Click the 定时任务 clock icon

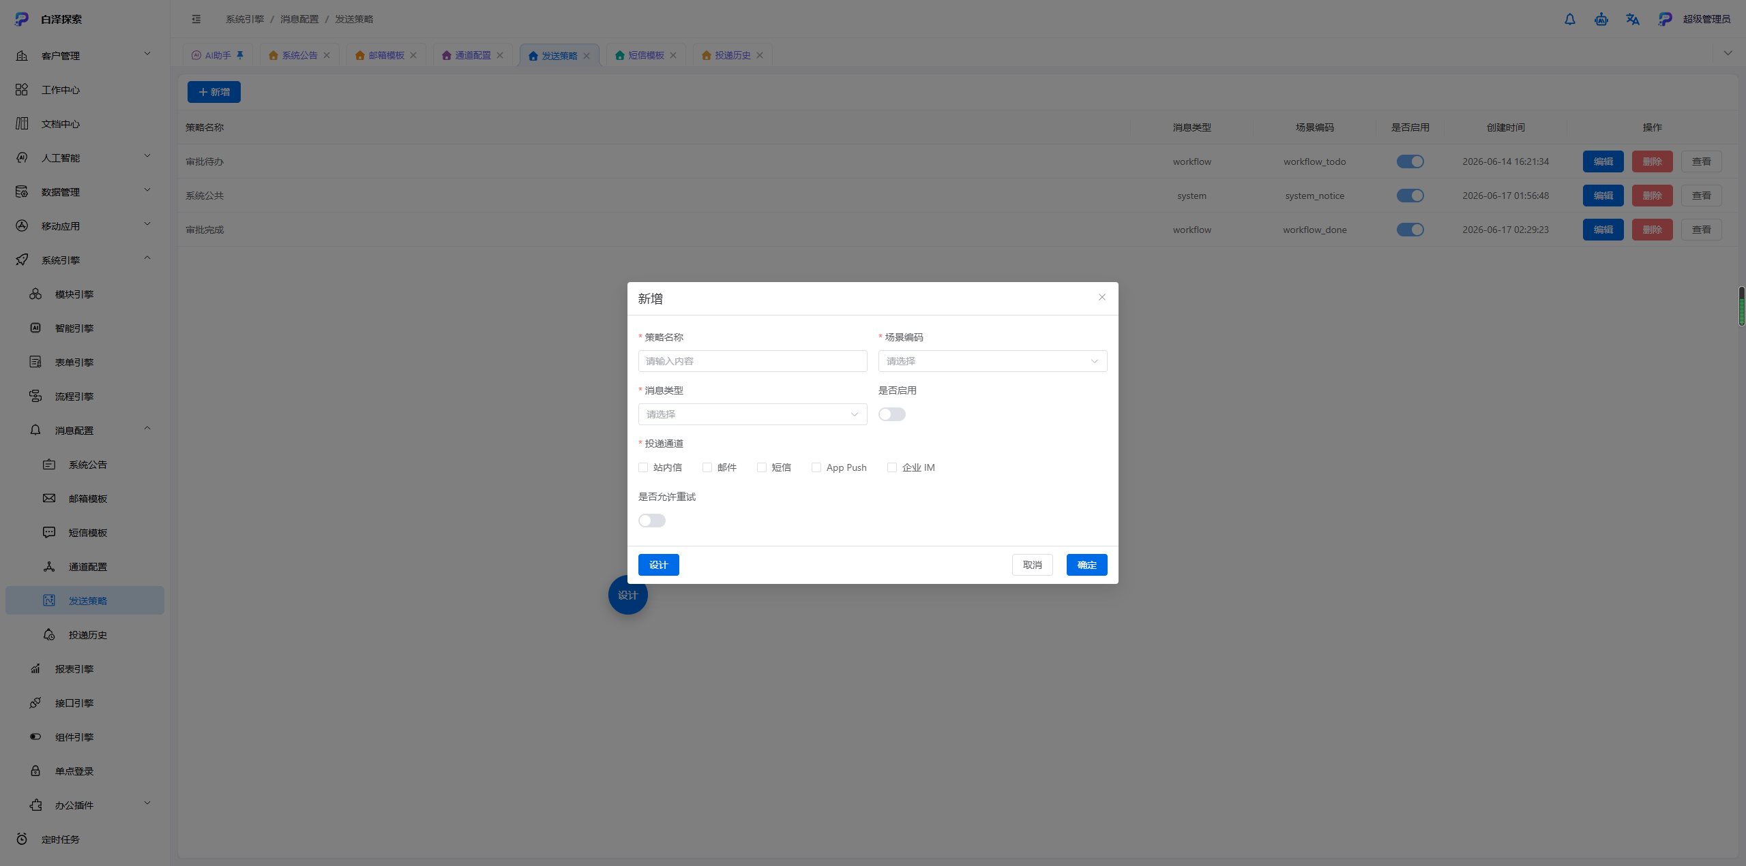tap(22, 839)
